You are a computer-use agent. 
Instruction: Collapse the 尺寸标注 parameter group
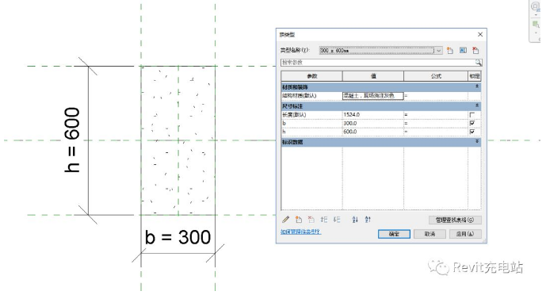coord(477,105)
